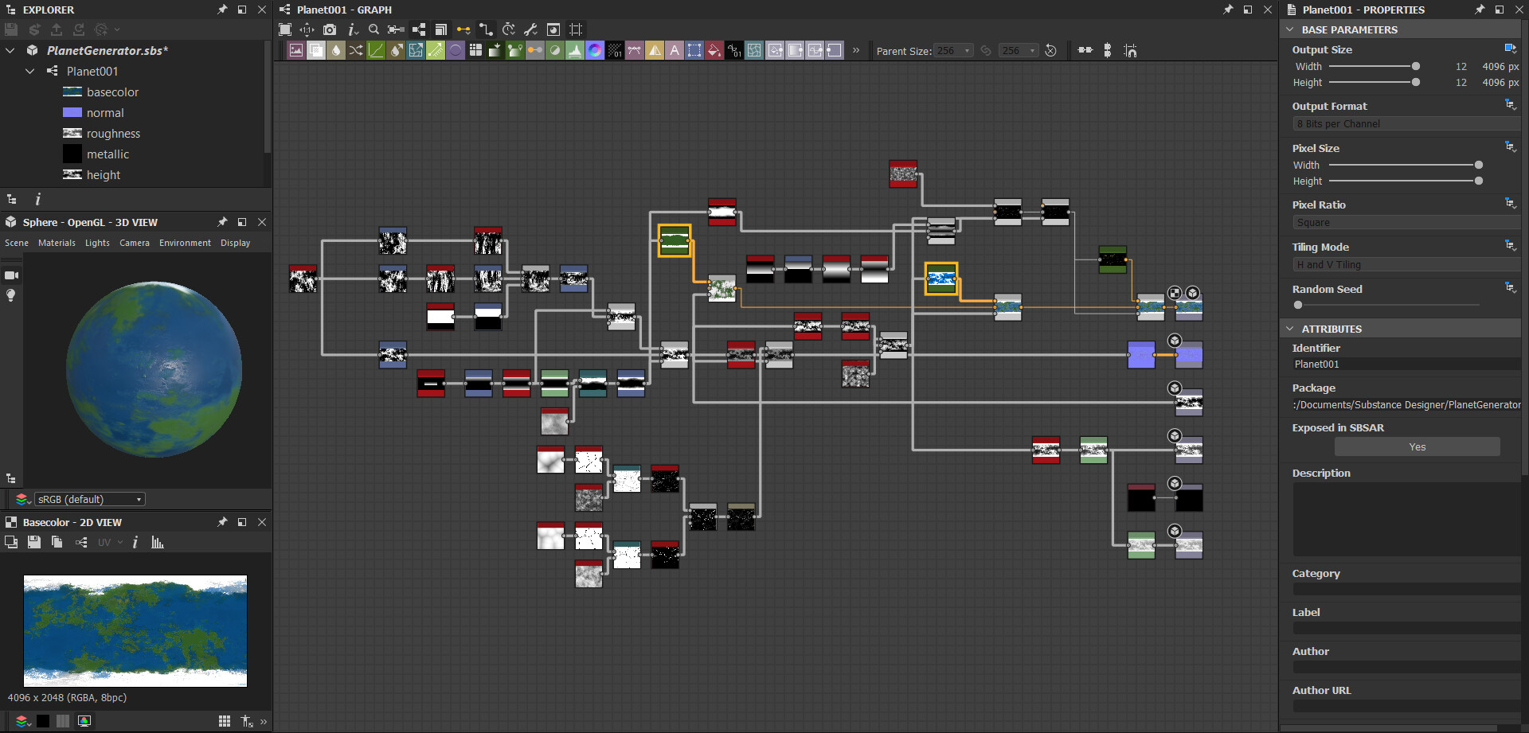Open the sRGB (default) color profile dropdown
This screenshot has height=733, width=1529.
point(90,499)
